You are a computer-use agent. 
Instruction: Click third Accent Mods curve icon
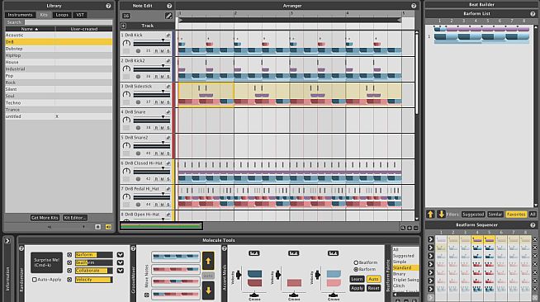pyautogui.click(x=333, y=253)
